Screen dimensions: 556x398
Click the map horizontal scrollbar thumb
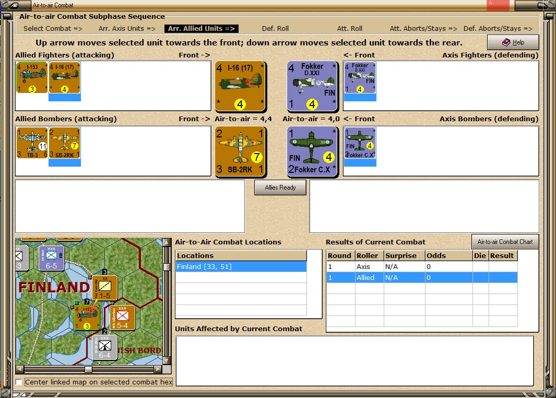[89, 369]
